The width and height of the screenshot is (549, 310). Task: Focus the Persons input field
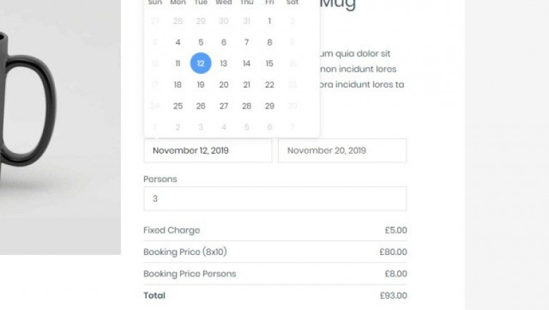click(274, 199)
